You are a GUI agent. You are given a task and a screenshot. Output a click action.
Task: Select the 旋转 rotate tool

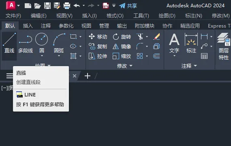[x=122, y=36]
